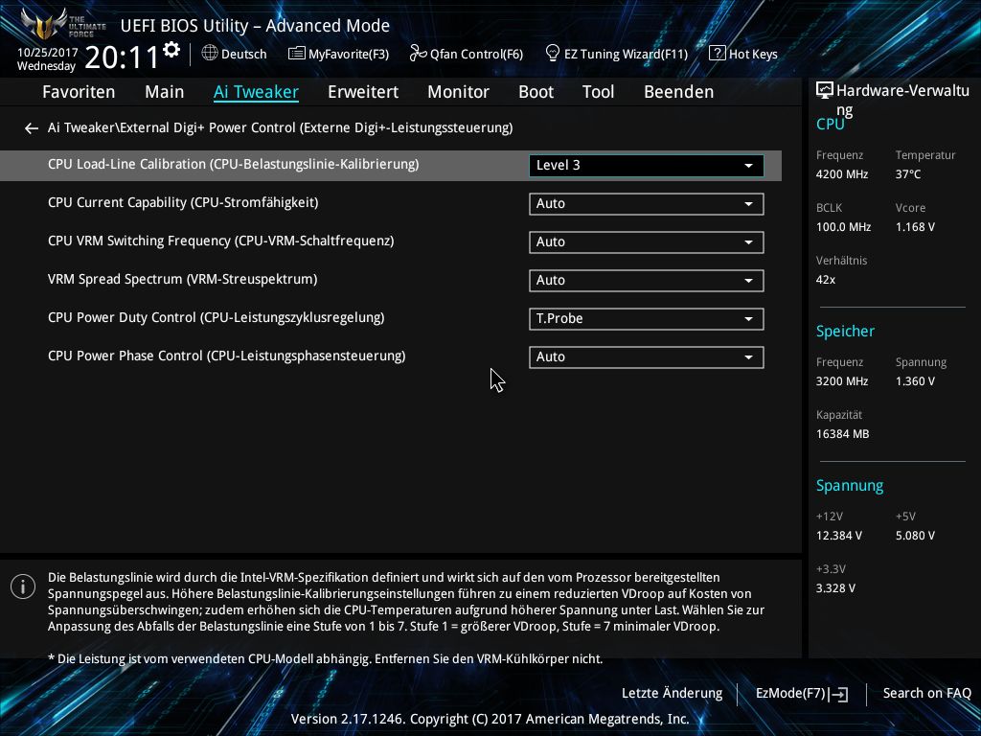
Task: Click the Speicher section heading
Action: coord(845,331)
